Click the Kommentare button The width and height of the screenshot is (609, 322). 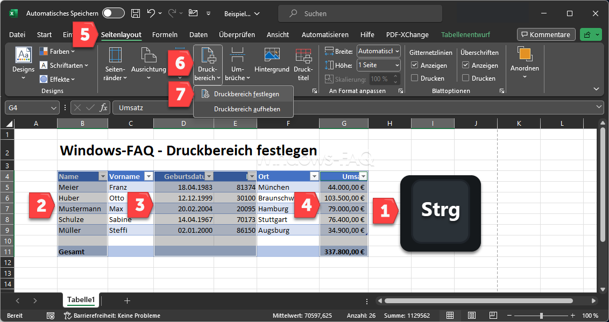pos(546,35)
